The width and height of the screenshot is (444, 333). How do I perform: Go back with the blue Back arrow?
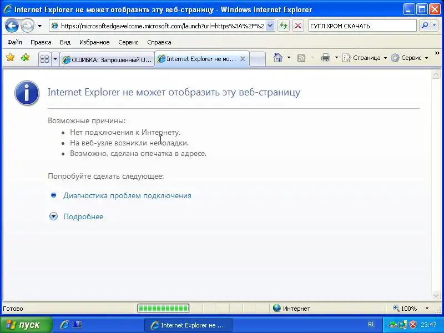point(12,26)
